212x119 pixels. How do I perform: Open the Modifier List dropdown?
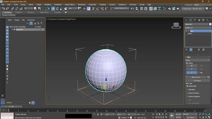(x=198, y=28)
